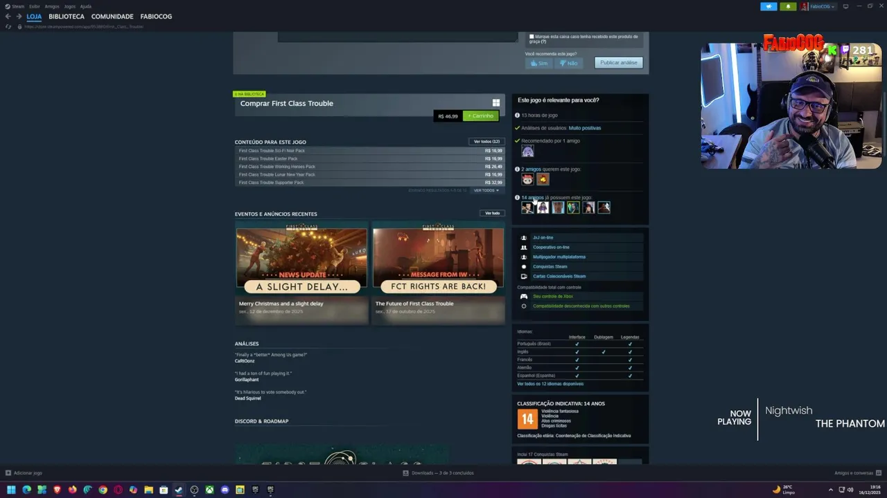The image size is (887, 498).
Task: Add game to cart with + Carrinho
Action: pos(480,116)
